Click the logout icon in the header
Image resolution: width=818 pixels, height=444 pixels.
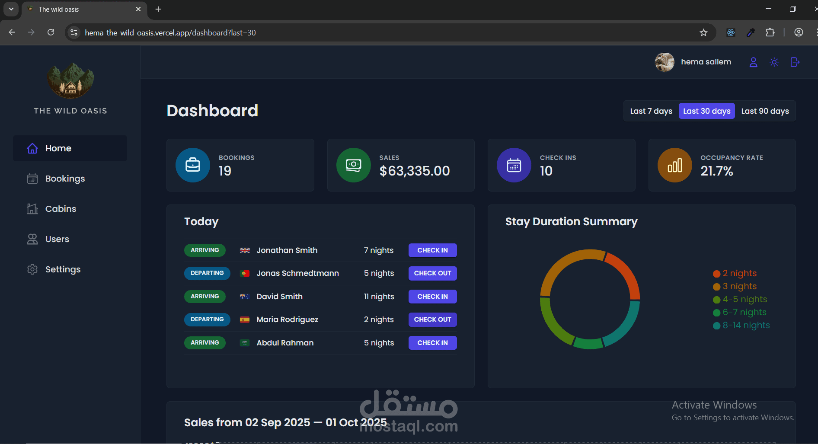point(795,62)
